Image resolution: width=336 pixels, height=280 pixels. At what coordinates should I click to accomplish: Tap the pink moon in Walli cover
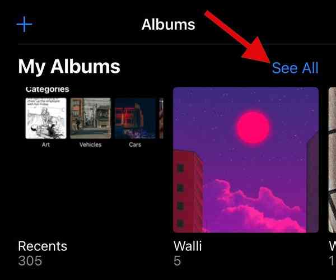(x=253, y=127)
